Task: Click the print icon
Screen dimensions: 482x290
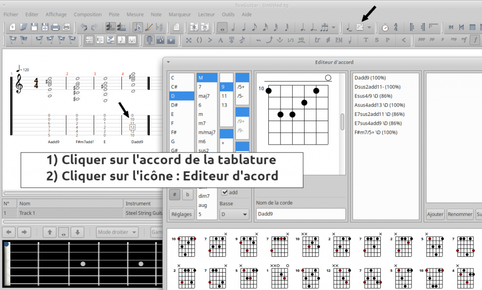Action: click(x=56, y=28)
